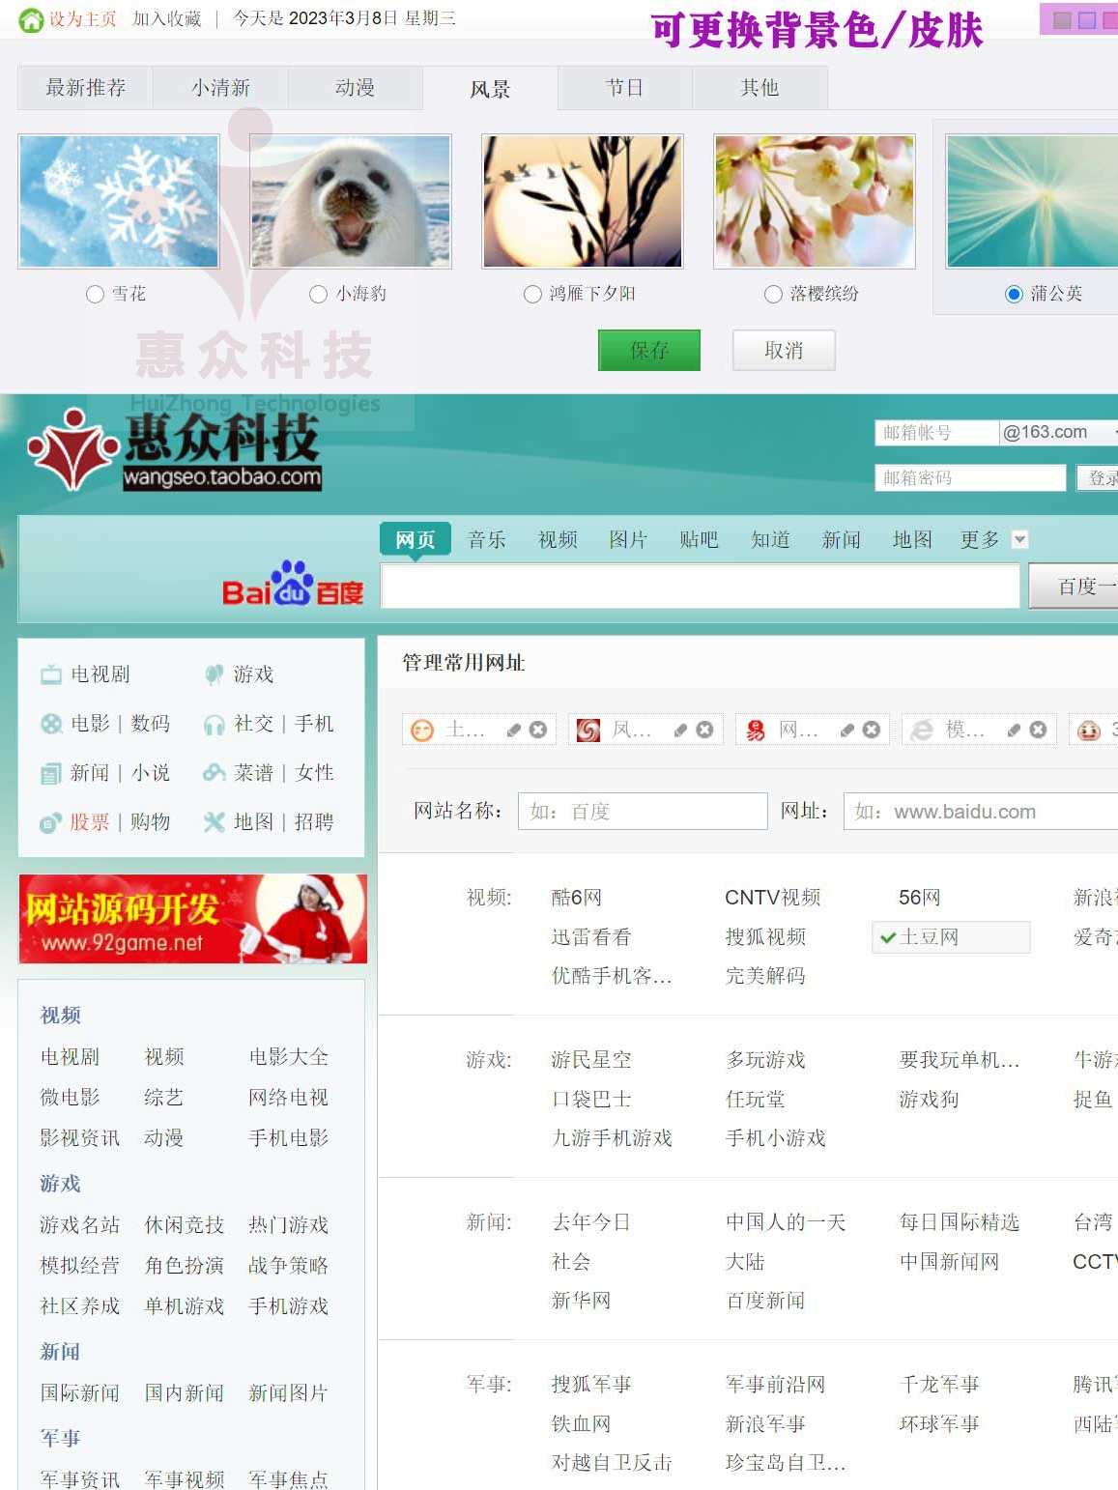Switch to the 动漫 skin tab
The width and height of the screenshot is (1118, 1490).
pos(355,88)
